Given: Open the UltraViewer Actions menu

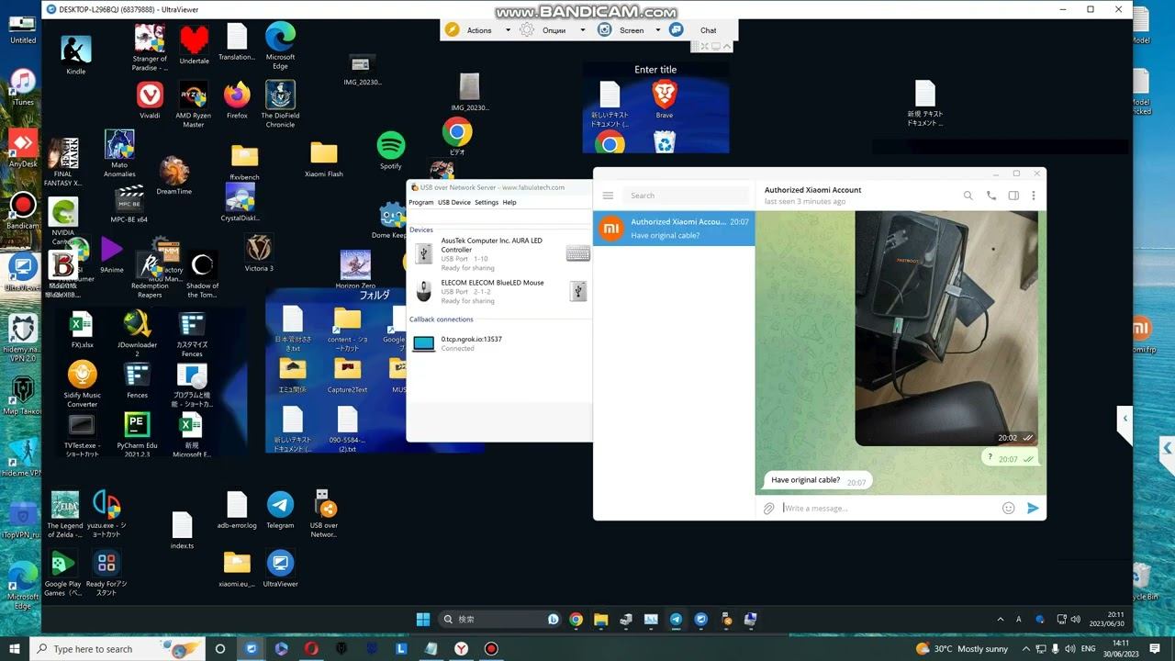Looking at the screenshot, I should pyautogui.click(x=479, y=30).
